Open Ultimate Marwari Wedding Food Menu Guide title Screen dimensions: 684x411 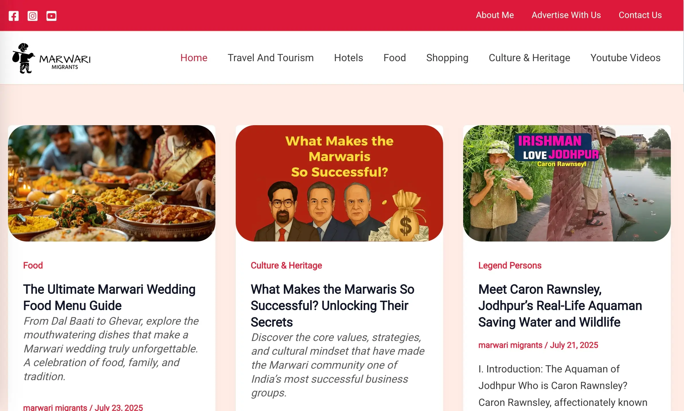point(109,297)
